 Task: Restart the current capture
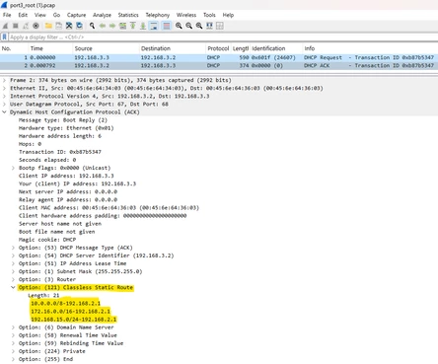[26, 26]
